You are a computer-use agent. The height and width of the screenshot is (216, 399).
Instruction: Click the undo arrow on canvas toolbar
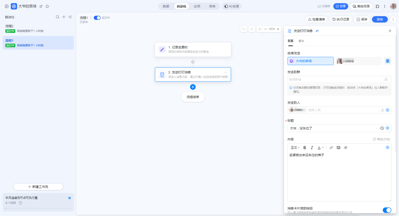click(244, 29)
